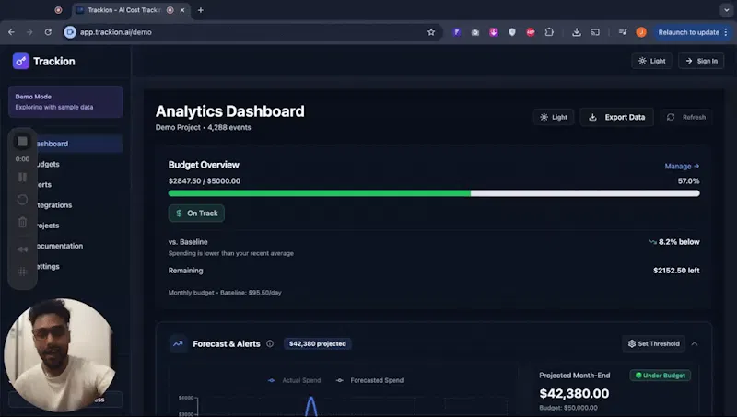Delete the recording with the trash icon
The image size is (737, 417).
(x=22, y=222)
